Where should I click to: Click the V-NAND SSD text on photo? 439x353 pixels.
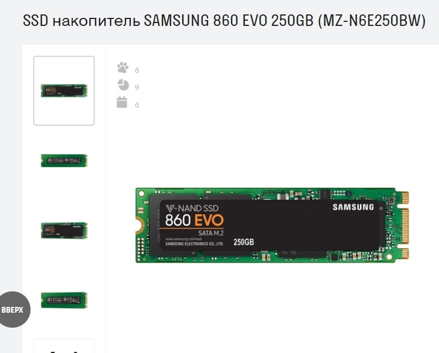[192, 208]
